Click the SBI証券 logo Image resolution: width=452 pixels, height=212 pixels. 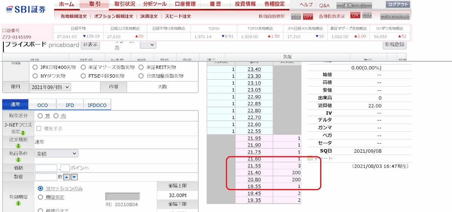click(26, 9)
